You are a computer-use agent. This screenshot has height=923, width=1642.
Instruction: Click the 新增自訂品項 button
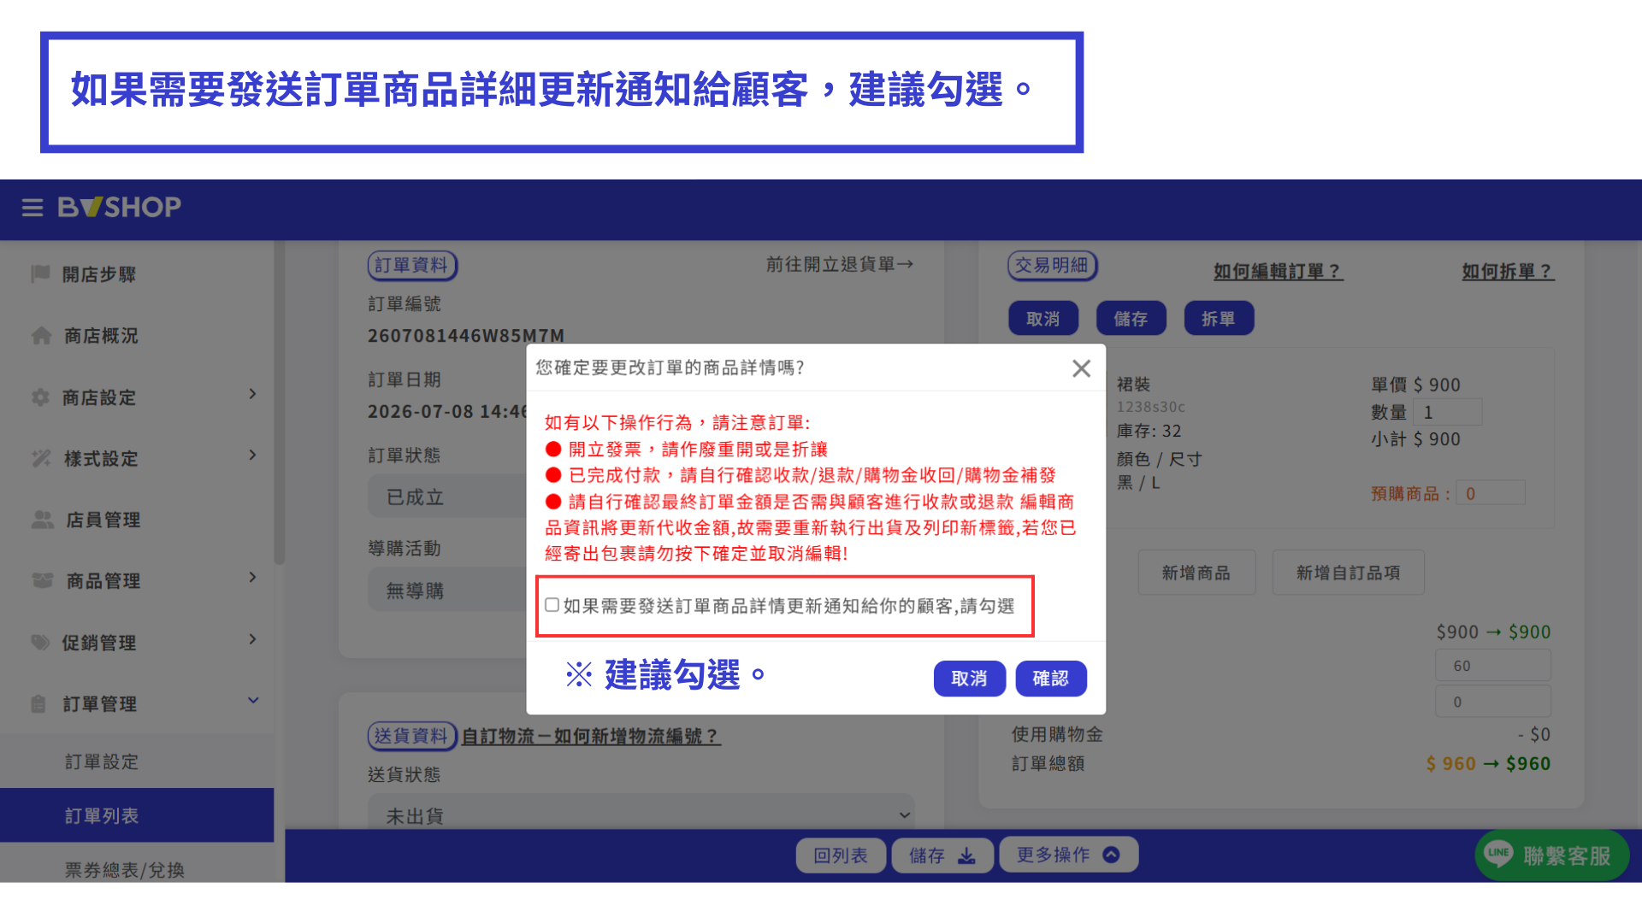pyautogui.click(x=1349, y=573)
